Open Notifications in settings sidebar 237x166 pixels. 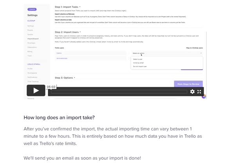pos(33,77)
